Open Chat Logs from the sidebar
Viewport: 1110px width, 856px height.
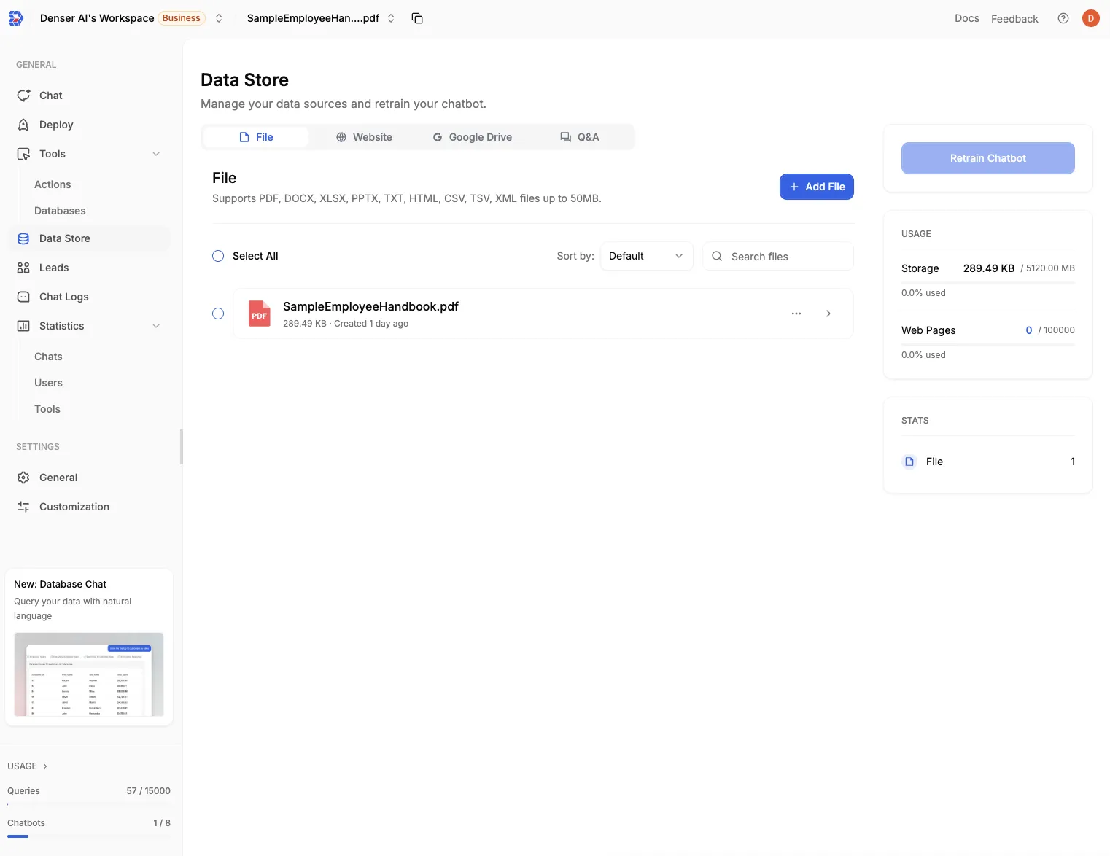[23, 297]
